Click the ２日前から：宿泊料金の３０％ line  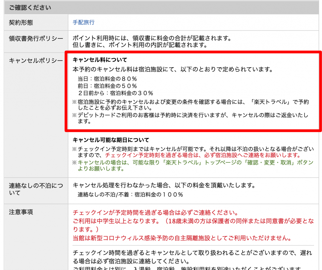click(x=115, y=93)
